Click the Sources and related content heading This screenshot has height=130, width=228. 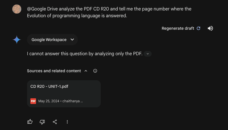pos(54,71)
